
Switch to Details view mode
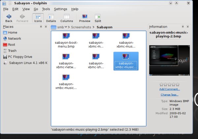tap(51, 18)
